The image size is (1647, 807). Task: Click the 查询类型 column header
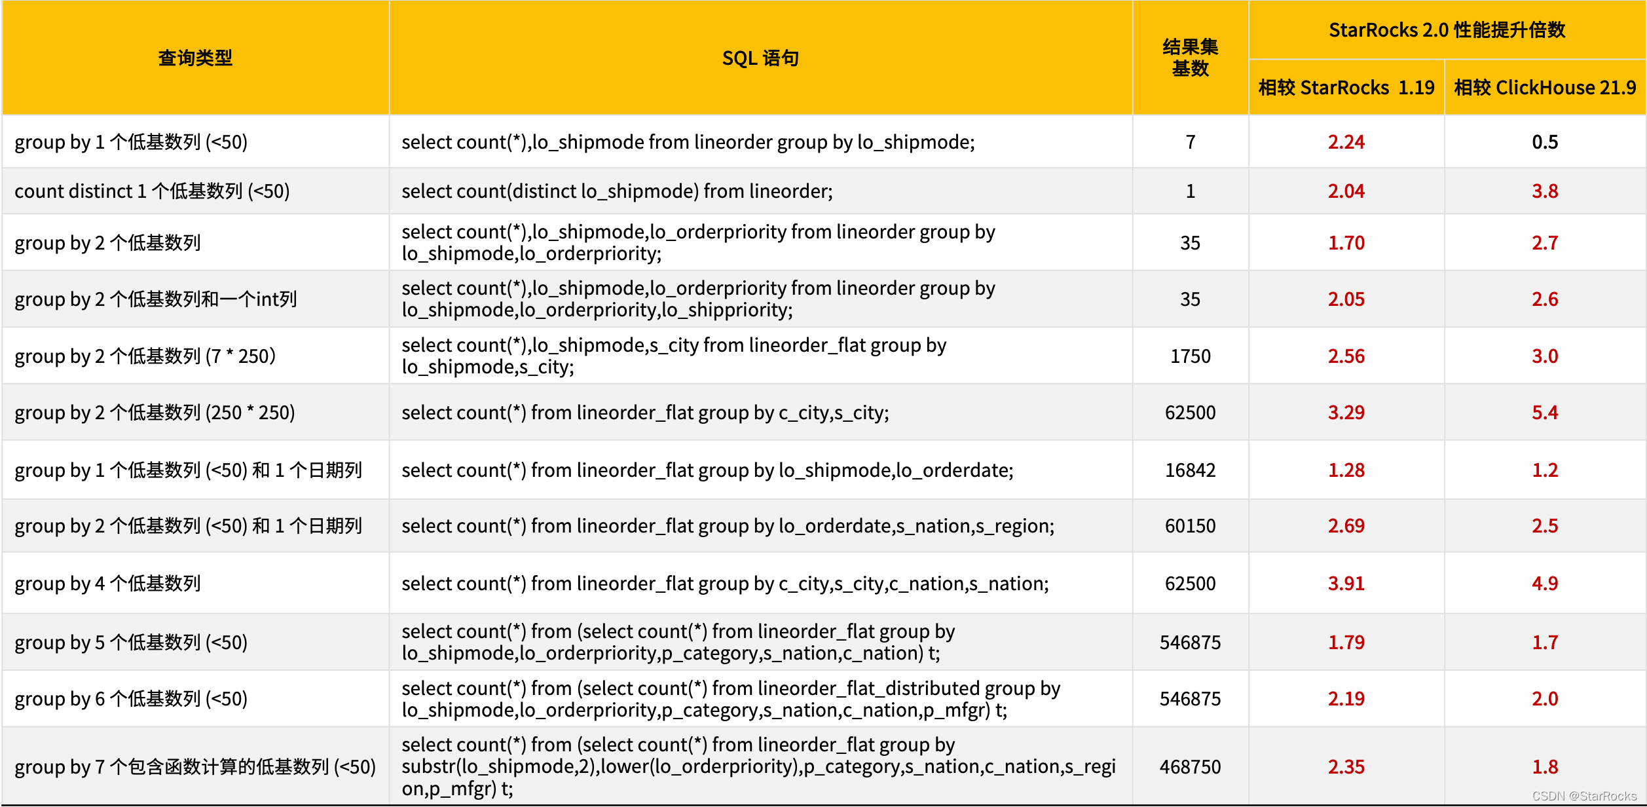[195, 58]
